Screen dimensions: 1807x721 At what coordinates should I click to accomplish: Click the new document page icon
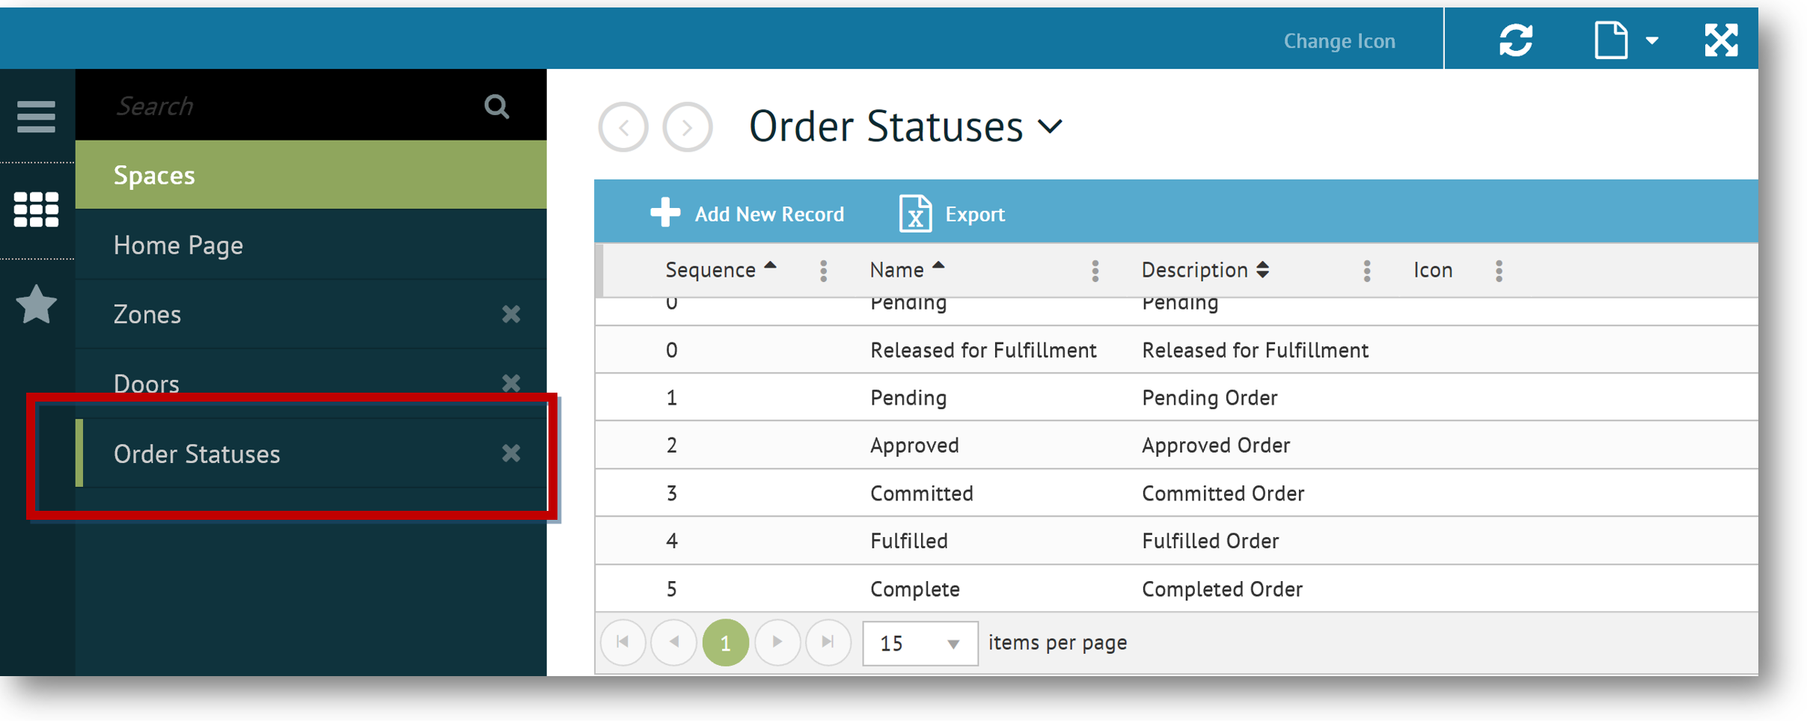coord(1611,40)
